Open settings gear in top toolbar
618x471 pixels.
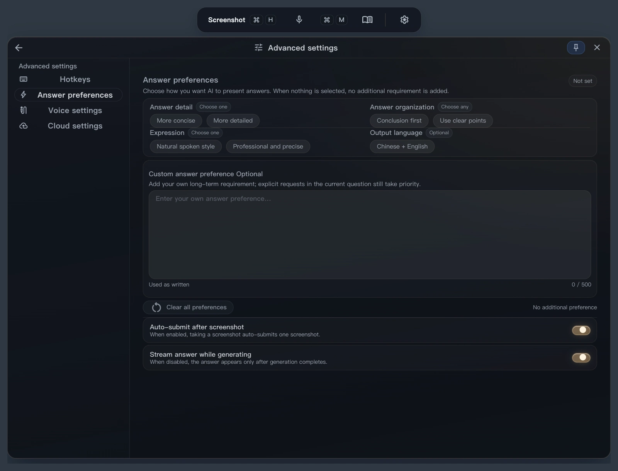(404, 20)
